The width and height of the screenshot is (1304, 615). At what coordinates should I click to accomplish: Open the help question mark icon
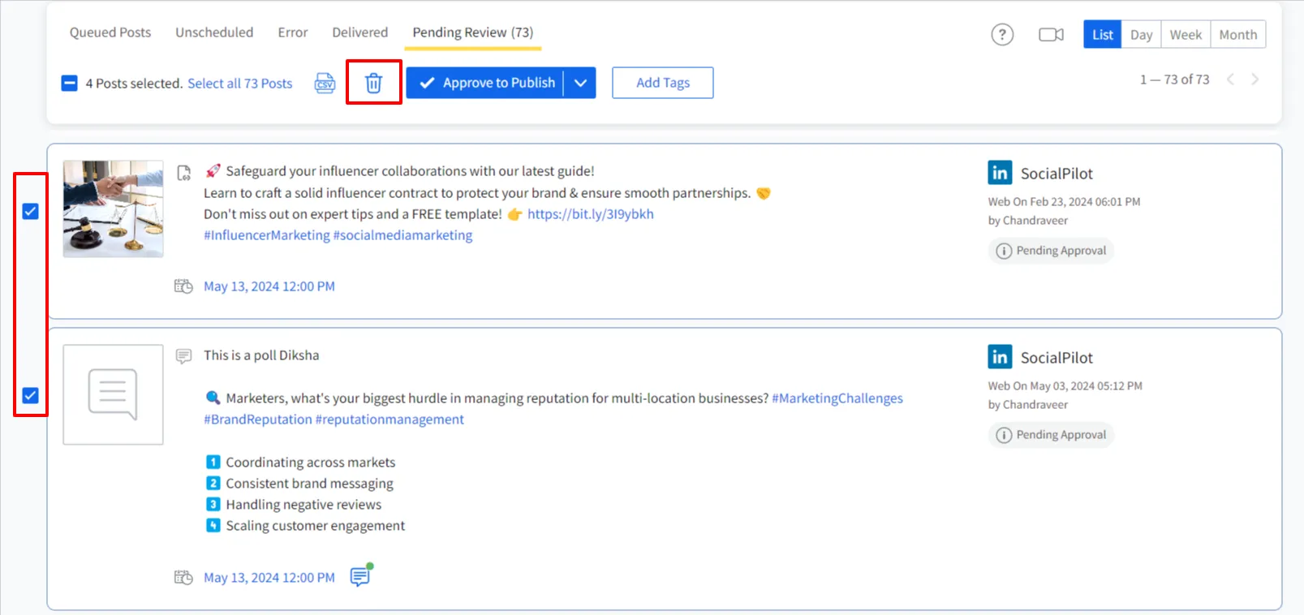pos(1002,35)
